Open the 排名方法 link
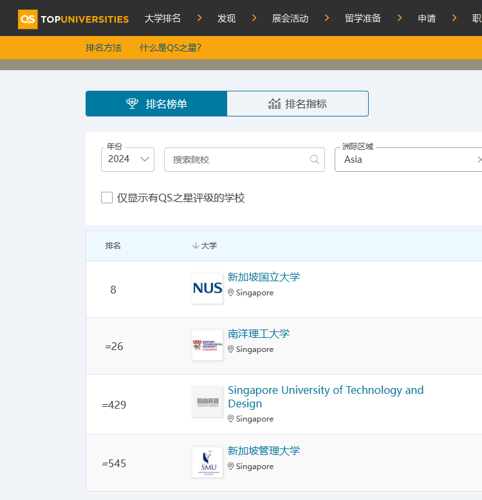 104,48
